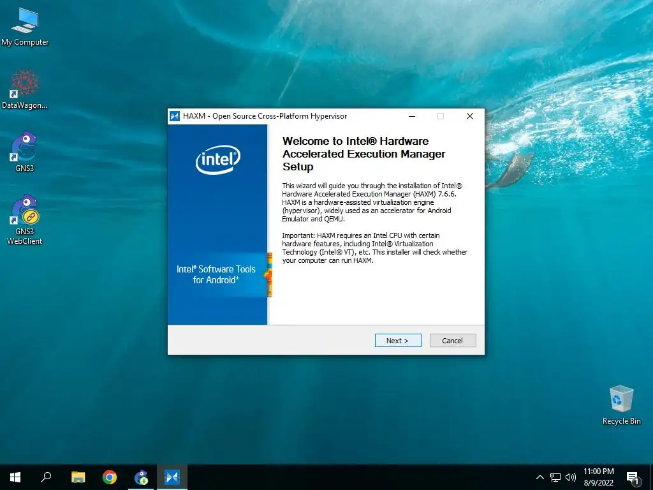Click the Welcome to Intel Hardware heading
The height and width of the screenshot is (490, 653).
(x=364, y=154)
